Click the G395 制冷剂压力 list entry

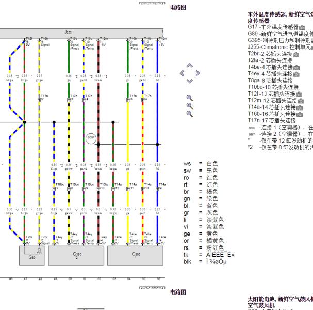[x=281, y=40]
